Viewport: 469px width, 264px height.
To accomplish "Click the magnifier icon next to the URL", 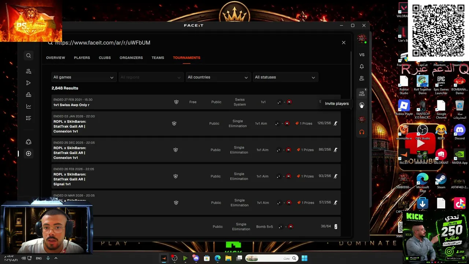I will click(x=50, y=43).
